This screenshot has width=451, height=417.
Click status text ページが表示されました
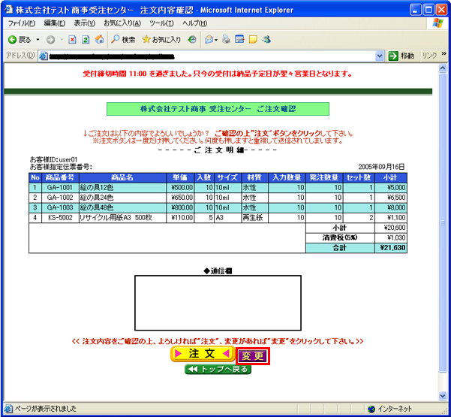(x=46, y=409)
